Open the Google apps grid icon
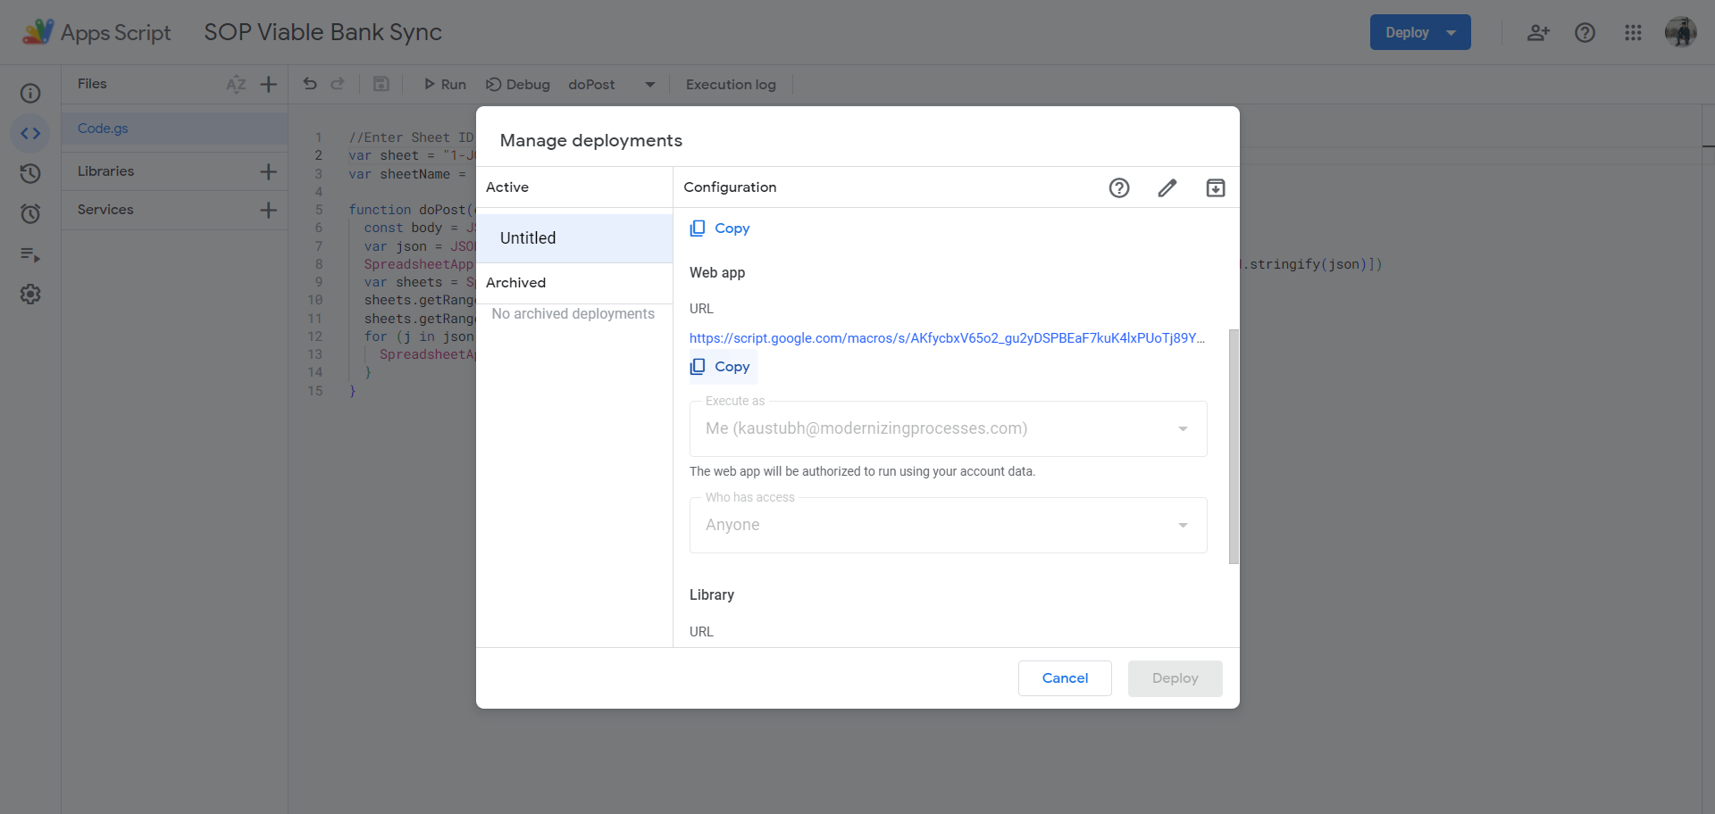 click(1633, 33)
